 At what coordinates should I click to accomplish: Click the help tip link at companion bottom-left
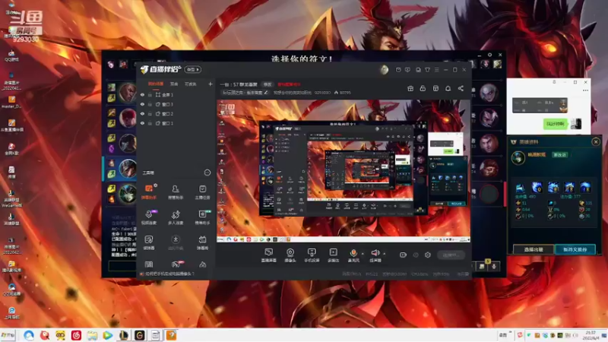tap(169, 274)
